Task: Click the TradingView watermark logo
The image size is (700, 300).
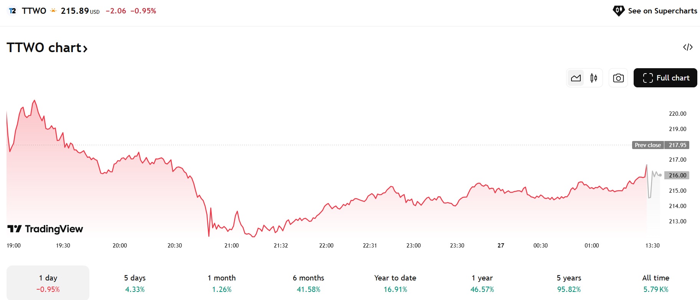Action: (x=44, y=229)
